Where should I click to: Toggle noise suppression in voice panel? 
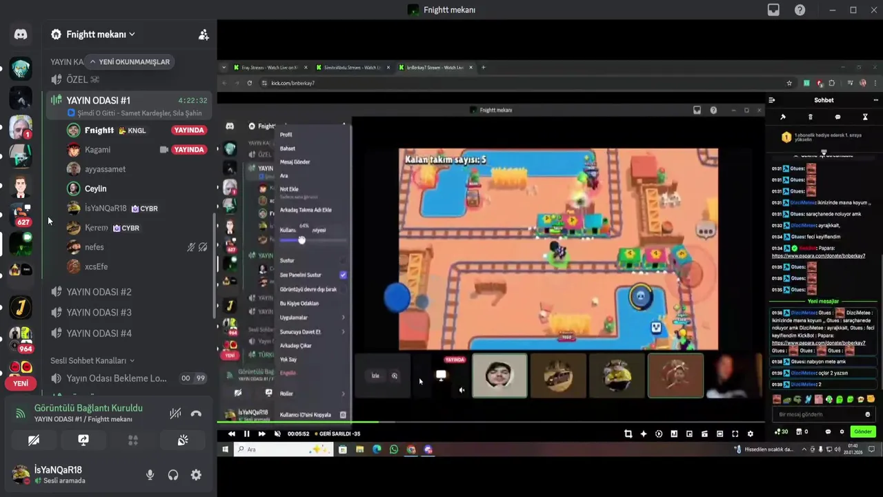click(x=175, y=413)
